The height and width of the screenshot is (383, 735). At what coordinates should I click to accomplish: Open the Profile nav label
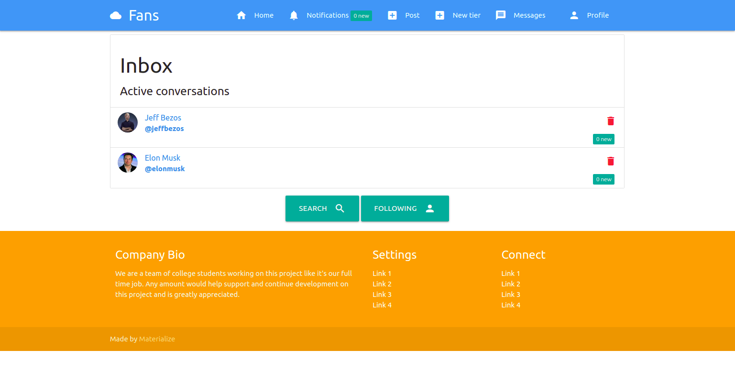click(x=598, y=15)
